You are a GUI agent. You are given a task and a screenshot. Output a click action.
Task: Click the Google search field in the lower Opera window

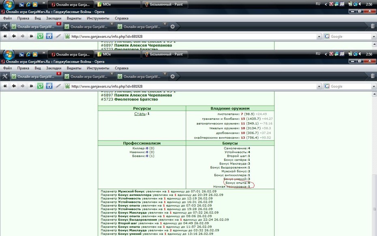point(351,86)
